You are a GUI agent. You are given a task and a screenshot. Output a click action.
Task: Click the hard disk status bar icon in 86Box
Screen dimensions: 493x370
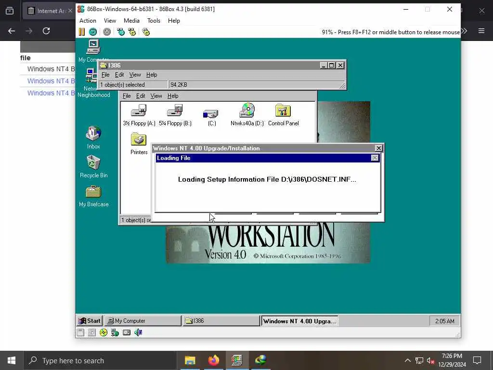pos(127,332)
